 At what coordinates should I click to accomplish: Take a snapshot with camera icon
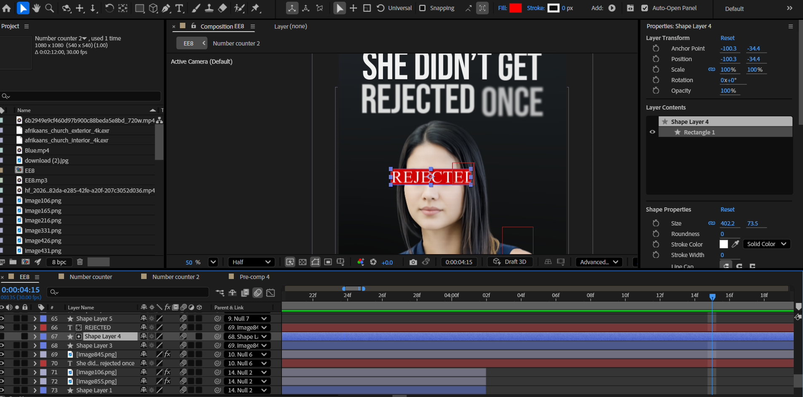tap(413, 262)
